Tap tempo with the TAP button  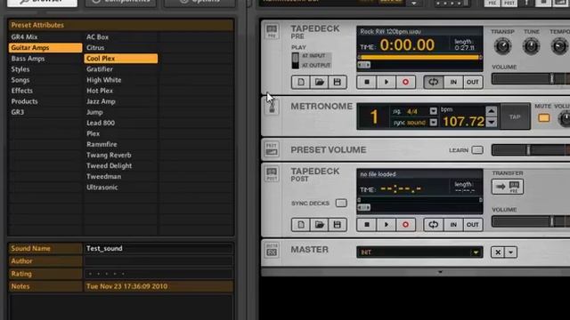point(515,116)
